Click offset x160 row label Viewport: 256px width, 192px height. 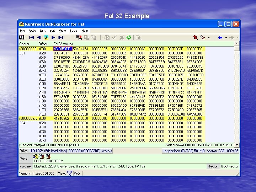click(x=42, y=97)
